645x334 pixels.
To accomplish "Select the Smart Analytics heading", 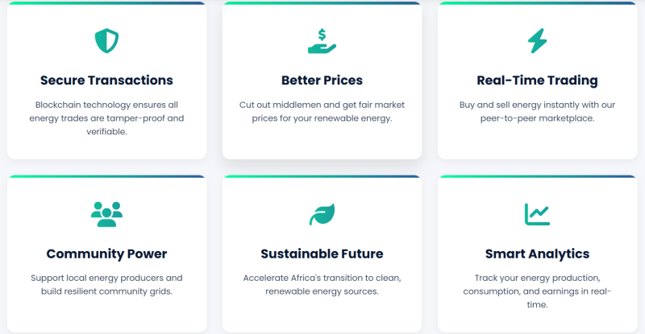I will tap(537, 254).
